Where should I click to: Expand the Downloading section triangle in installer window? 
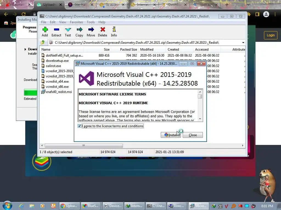click(25, 49)
